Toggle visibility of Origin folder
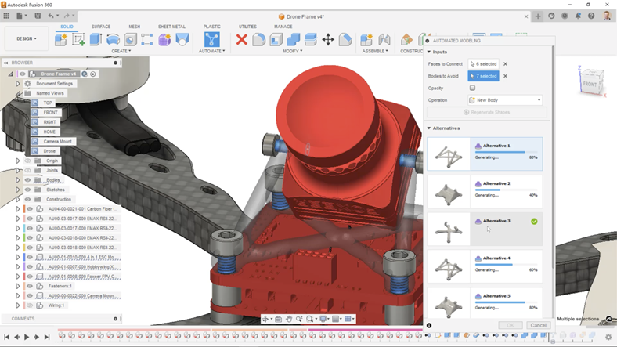 click(27, 161)
